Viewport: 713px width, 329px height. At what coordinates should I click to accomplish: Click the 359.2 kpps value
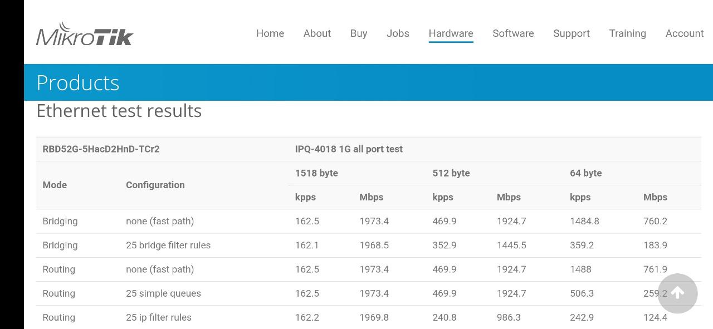[582, 245]
